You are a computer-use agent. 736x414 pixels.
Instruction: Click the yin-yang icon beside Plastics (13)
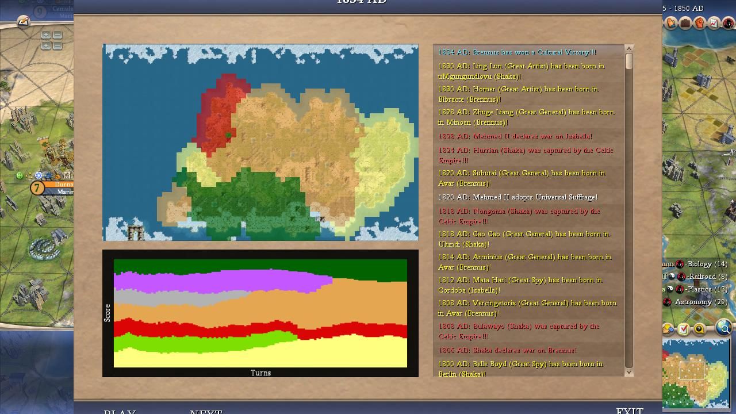click(x=670, y=289)
